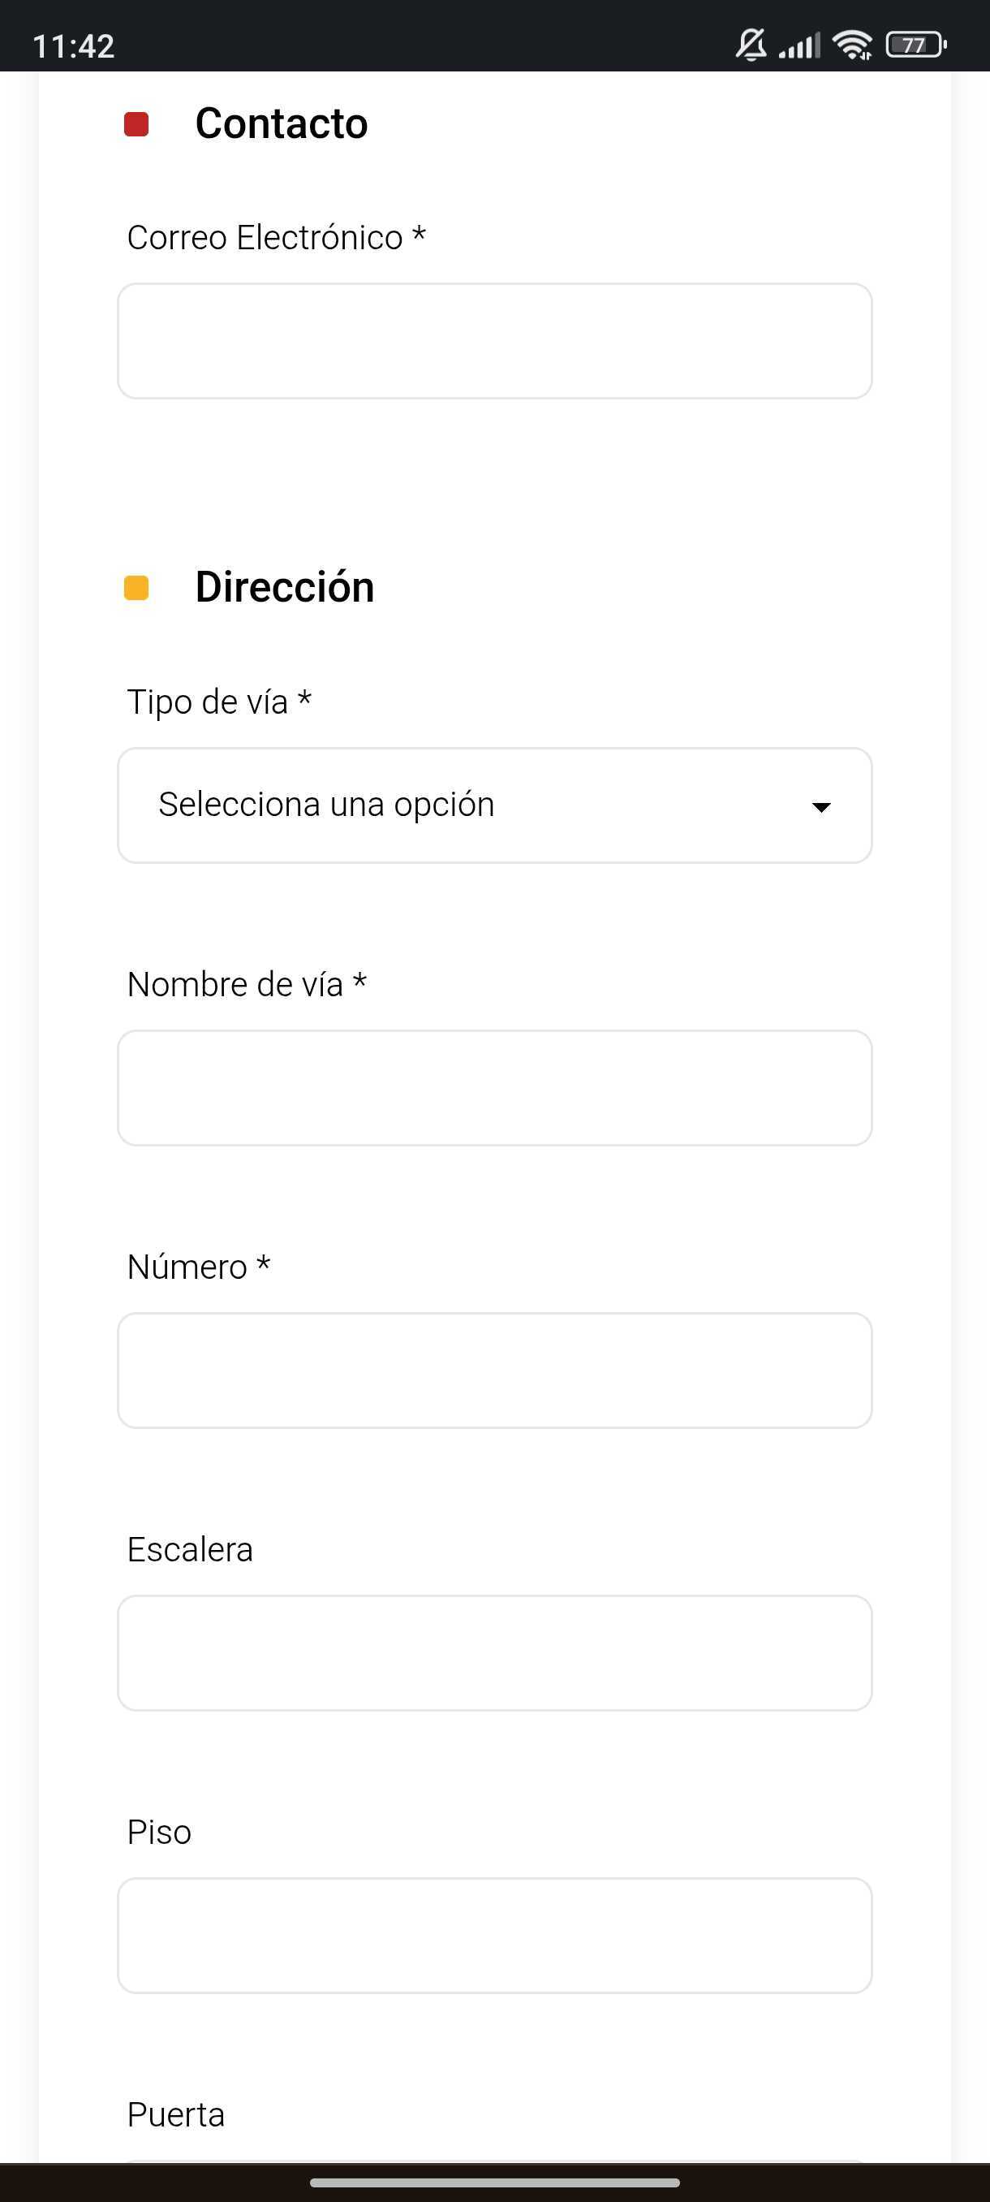This screenshot has width=990, height=2202.
Task: Focus the Correo Electrónico input field
Action: [x=494, y=341]
